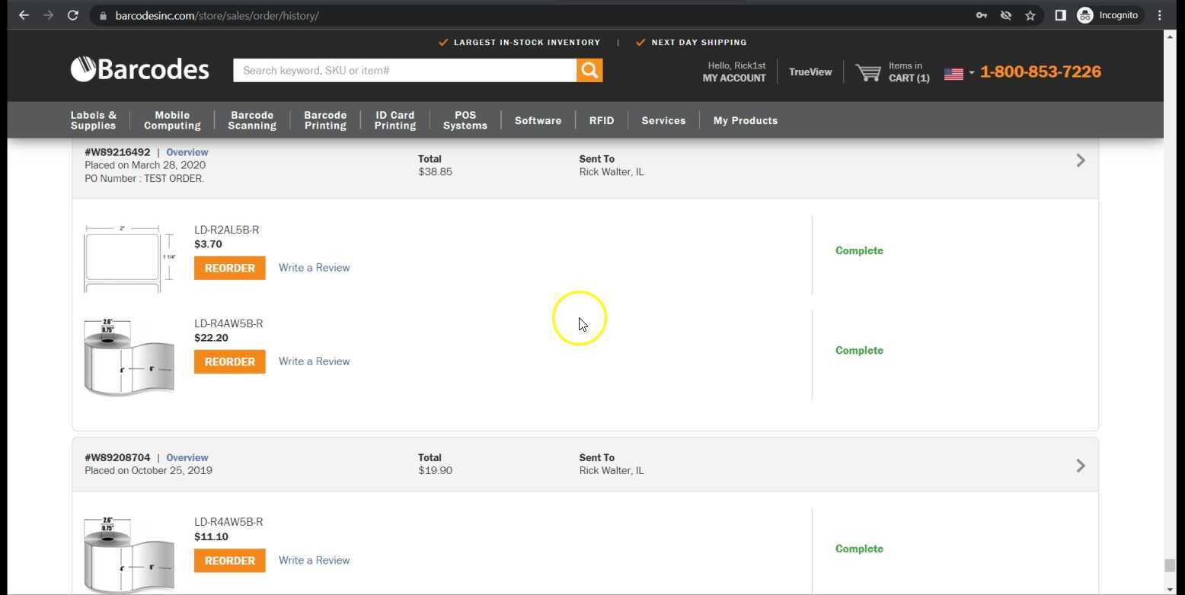This screenshot has height=595, width=1185.
Task: Select the RFID menu item
Action: (x=601, y=120)
